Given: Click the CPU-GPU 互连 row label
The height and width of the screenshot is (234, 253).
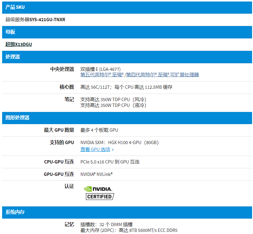Looking at the screenshot, I should point(59,162).
